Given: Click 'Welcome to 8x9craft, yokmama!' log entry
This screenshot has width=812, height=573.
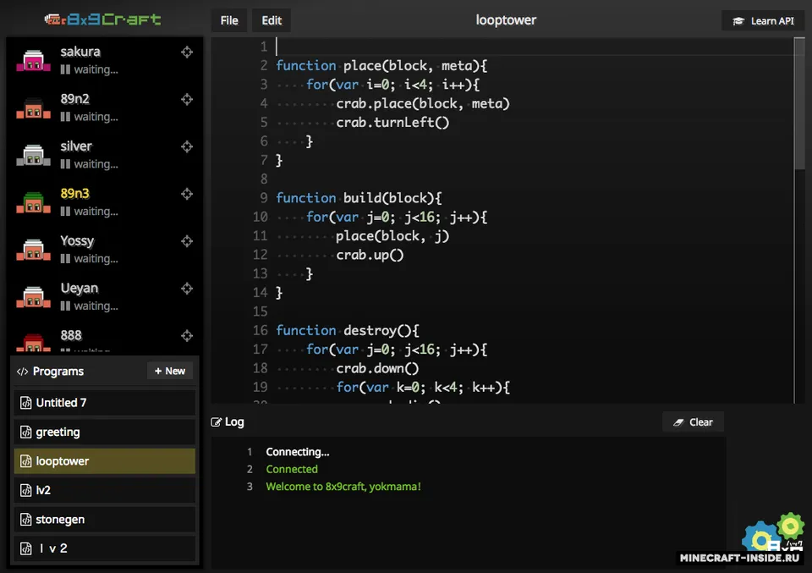Looking at the screenshot, I should point(343,487).
